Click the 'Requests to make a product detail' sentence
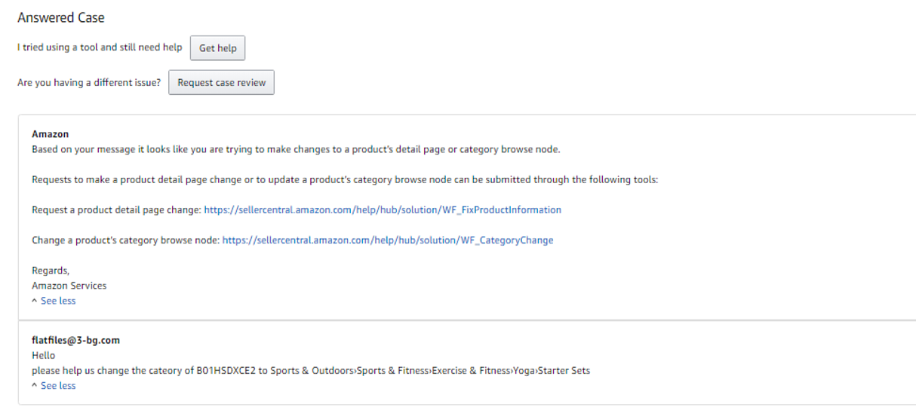The image size is (916, 413). [x=346, y=179]
